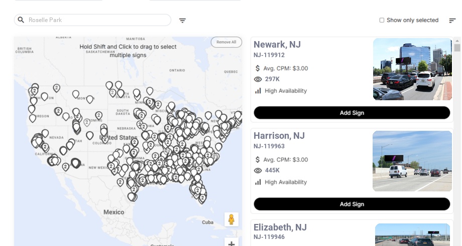
Task: Open the sort menu icon
Action: [452, 21]
